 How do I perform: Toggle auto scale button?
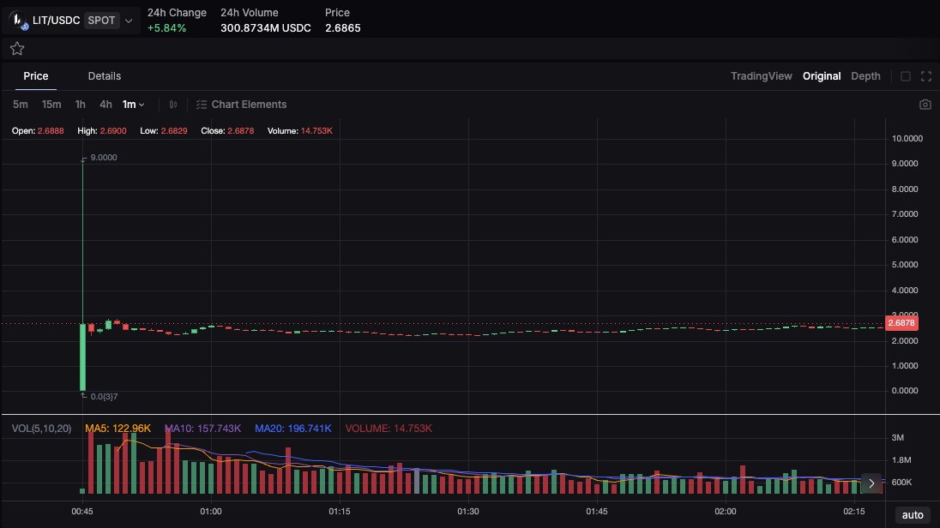pyautogui.click(x=913, y=515)
